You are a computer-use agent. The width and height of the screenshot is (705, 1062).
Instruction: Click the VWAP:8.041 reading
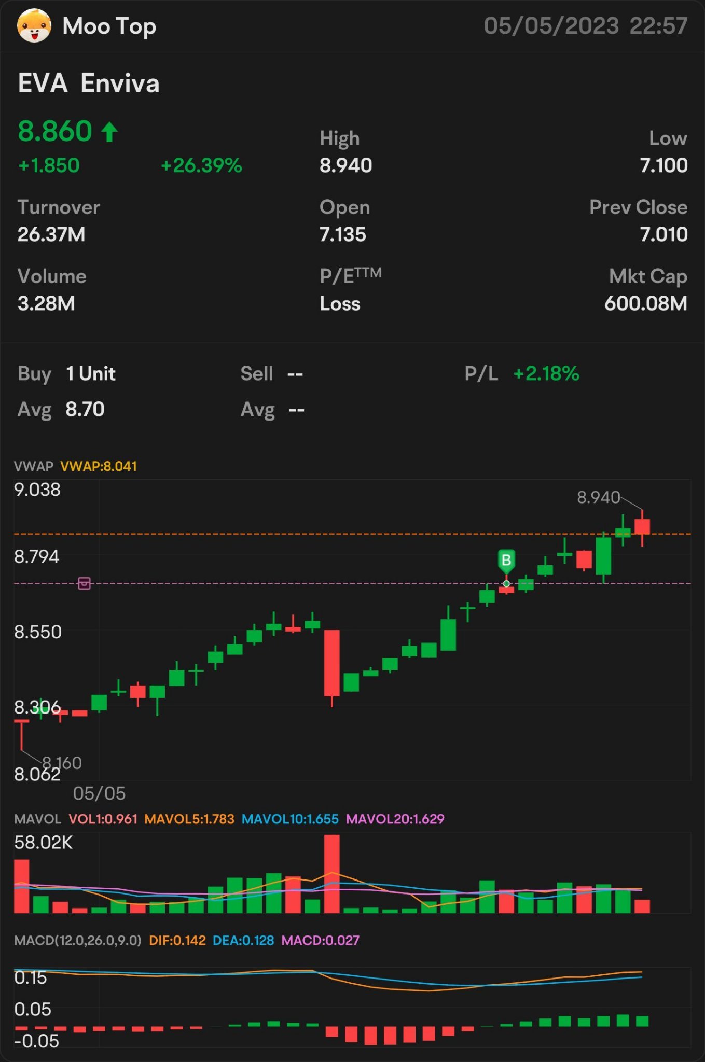tap(99, 466)
